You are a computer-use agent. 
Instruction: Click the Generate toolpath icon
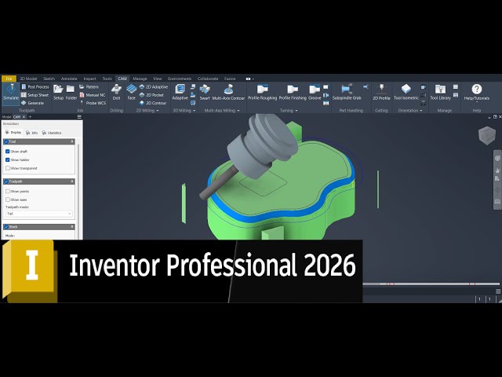tap(24, 103)
